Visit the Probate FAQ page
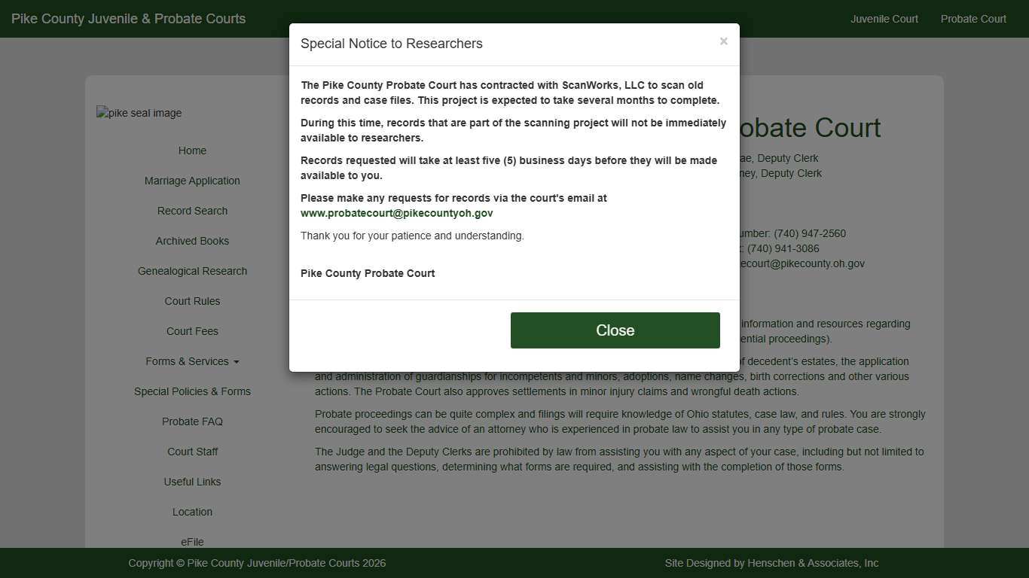 [x=192, y=421]
